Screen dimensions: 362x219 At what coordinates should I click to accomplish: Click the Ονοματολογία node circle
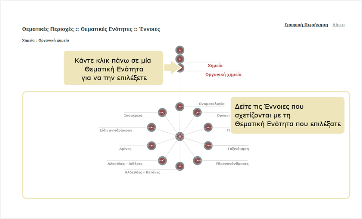[180, 107]
